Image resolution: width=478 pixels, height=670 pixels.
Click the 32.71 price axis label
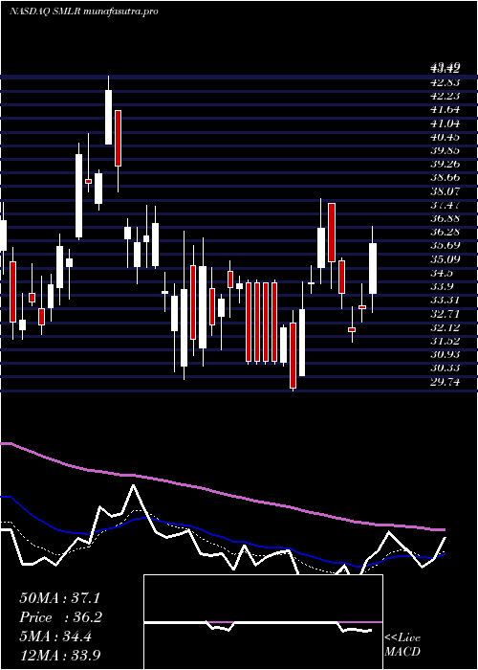click(445, 314)
